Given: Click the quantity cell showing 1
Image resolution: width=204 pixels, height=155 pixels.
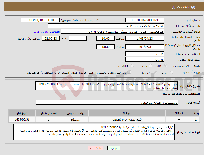Looking at the screenshot, I should pyautogui.click(x=49, y=119).
